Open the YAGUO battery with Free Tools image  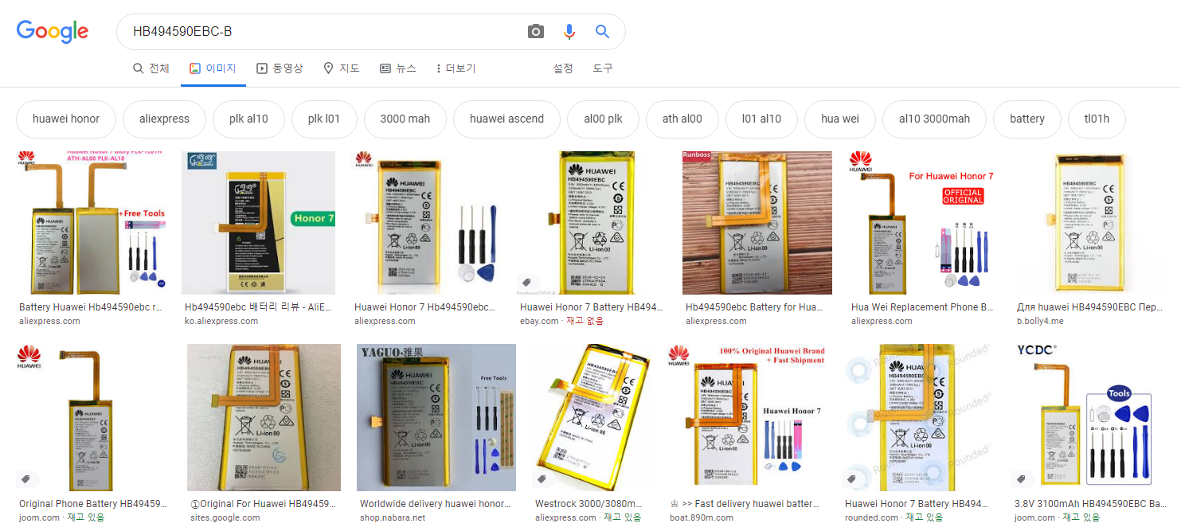click(x=436, y=417)
